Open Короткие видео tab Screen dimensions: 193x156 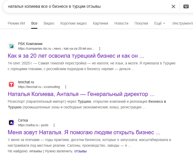[73, 23]
